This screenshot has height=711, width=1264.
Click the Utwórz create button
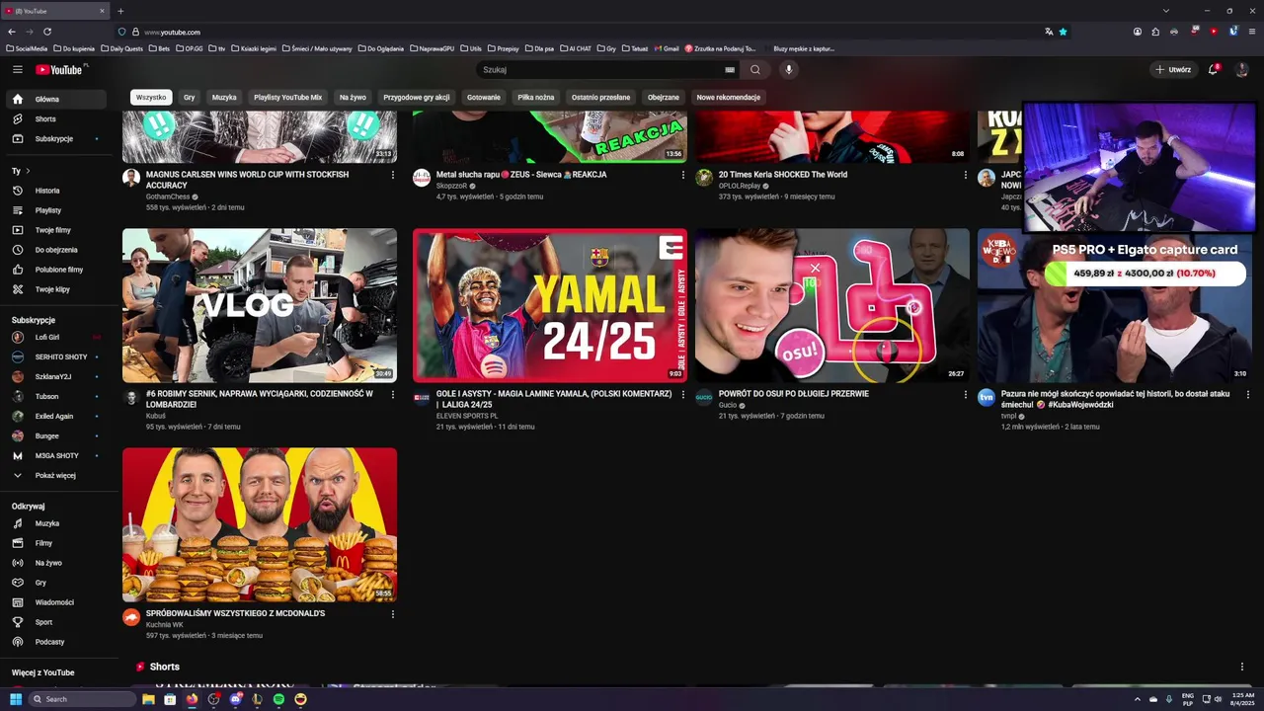click(1174, 70)
